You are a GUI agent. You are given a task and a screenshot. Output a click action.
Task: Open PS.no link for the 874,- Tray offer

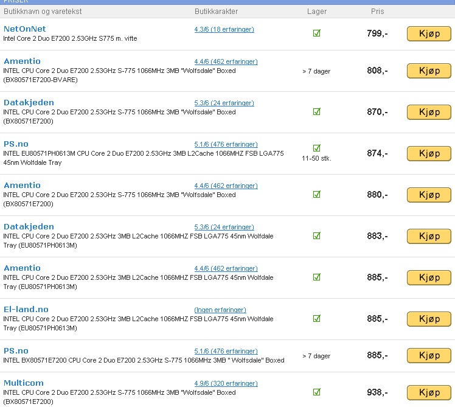coord(16,144)
